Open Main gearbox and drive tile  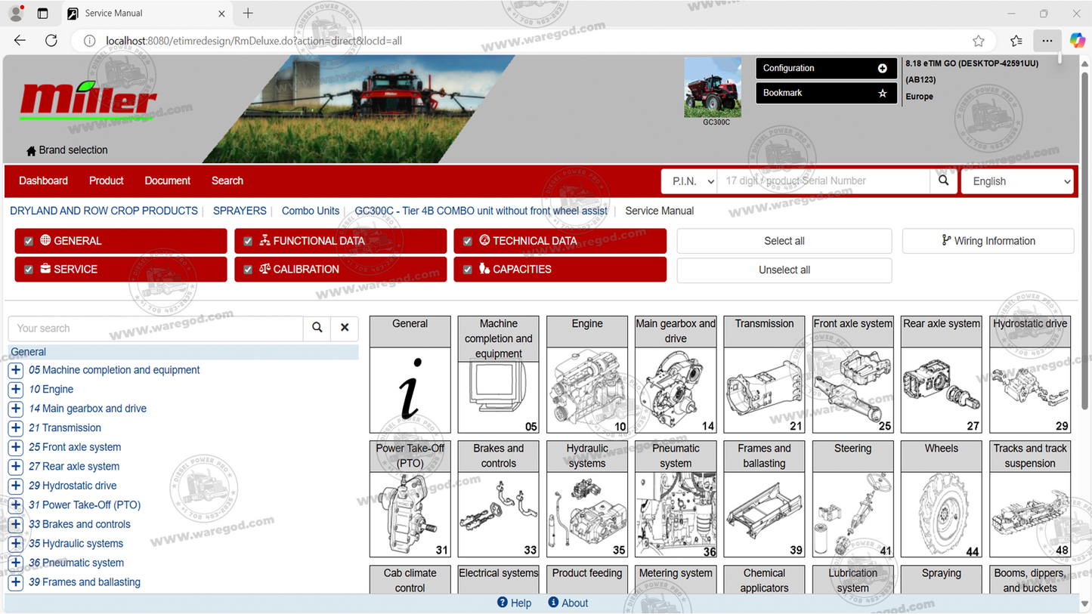(x=676, y=375)
